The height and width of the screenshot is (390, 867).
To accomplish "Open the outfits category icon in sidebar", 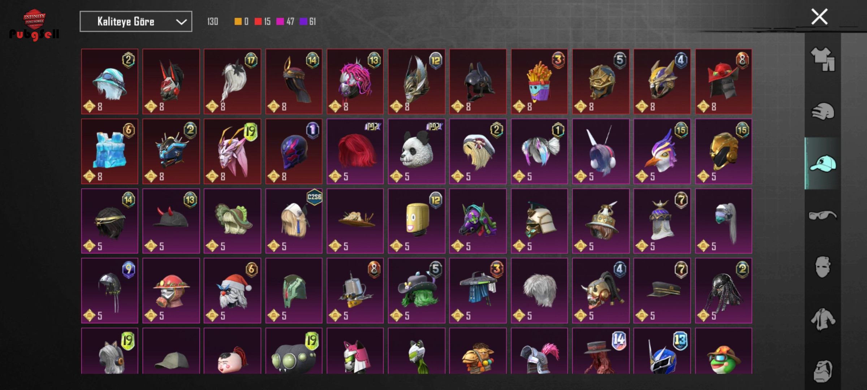I will click(823, 59).
